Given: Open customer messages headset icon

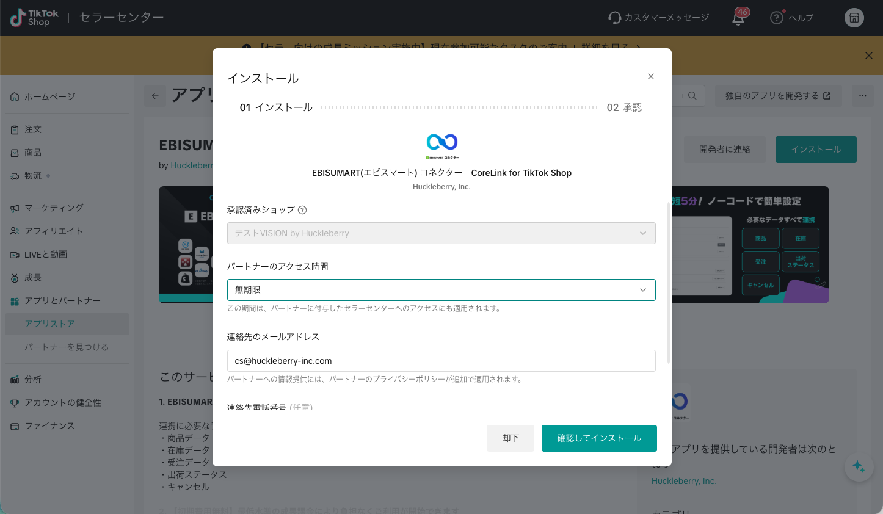Looking at the screenshot, I should pyautogui.click(x=614, y=18).
